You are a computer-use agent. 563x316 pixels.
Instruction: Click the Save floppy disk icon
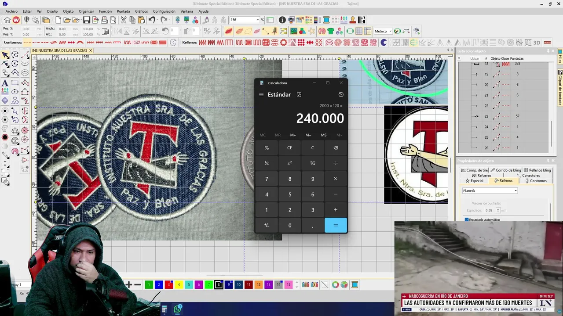[x=86, y=20]
